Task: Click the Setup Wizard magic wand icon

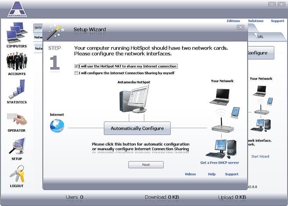Action: [55, 32]
